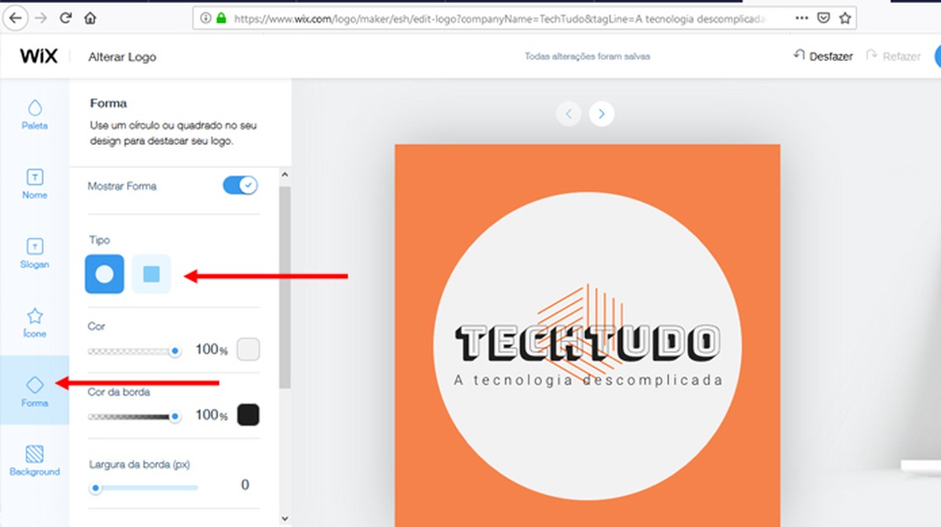Bookmark this page with the star icon
Viewport: 941px width, 527px height.
(x=844, y=17)
